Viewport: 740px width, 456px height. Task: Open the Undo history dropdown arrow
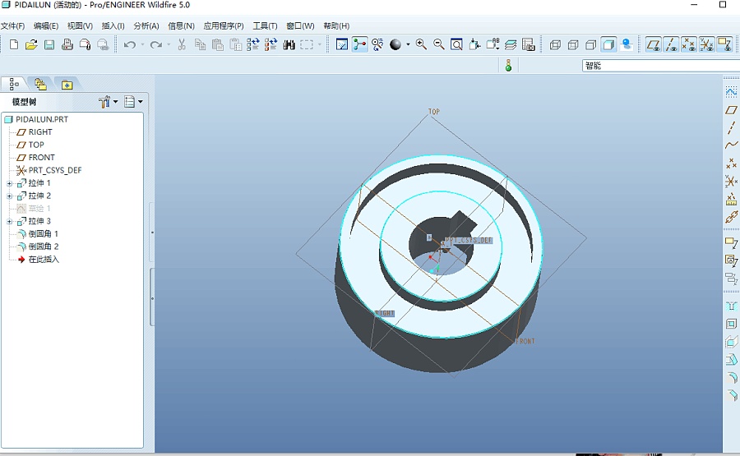coord(142,45)
